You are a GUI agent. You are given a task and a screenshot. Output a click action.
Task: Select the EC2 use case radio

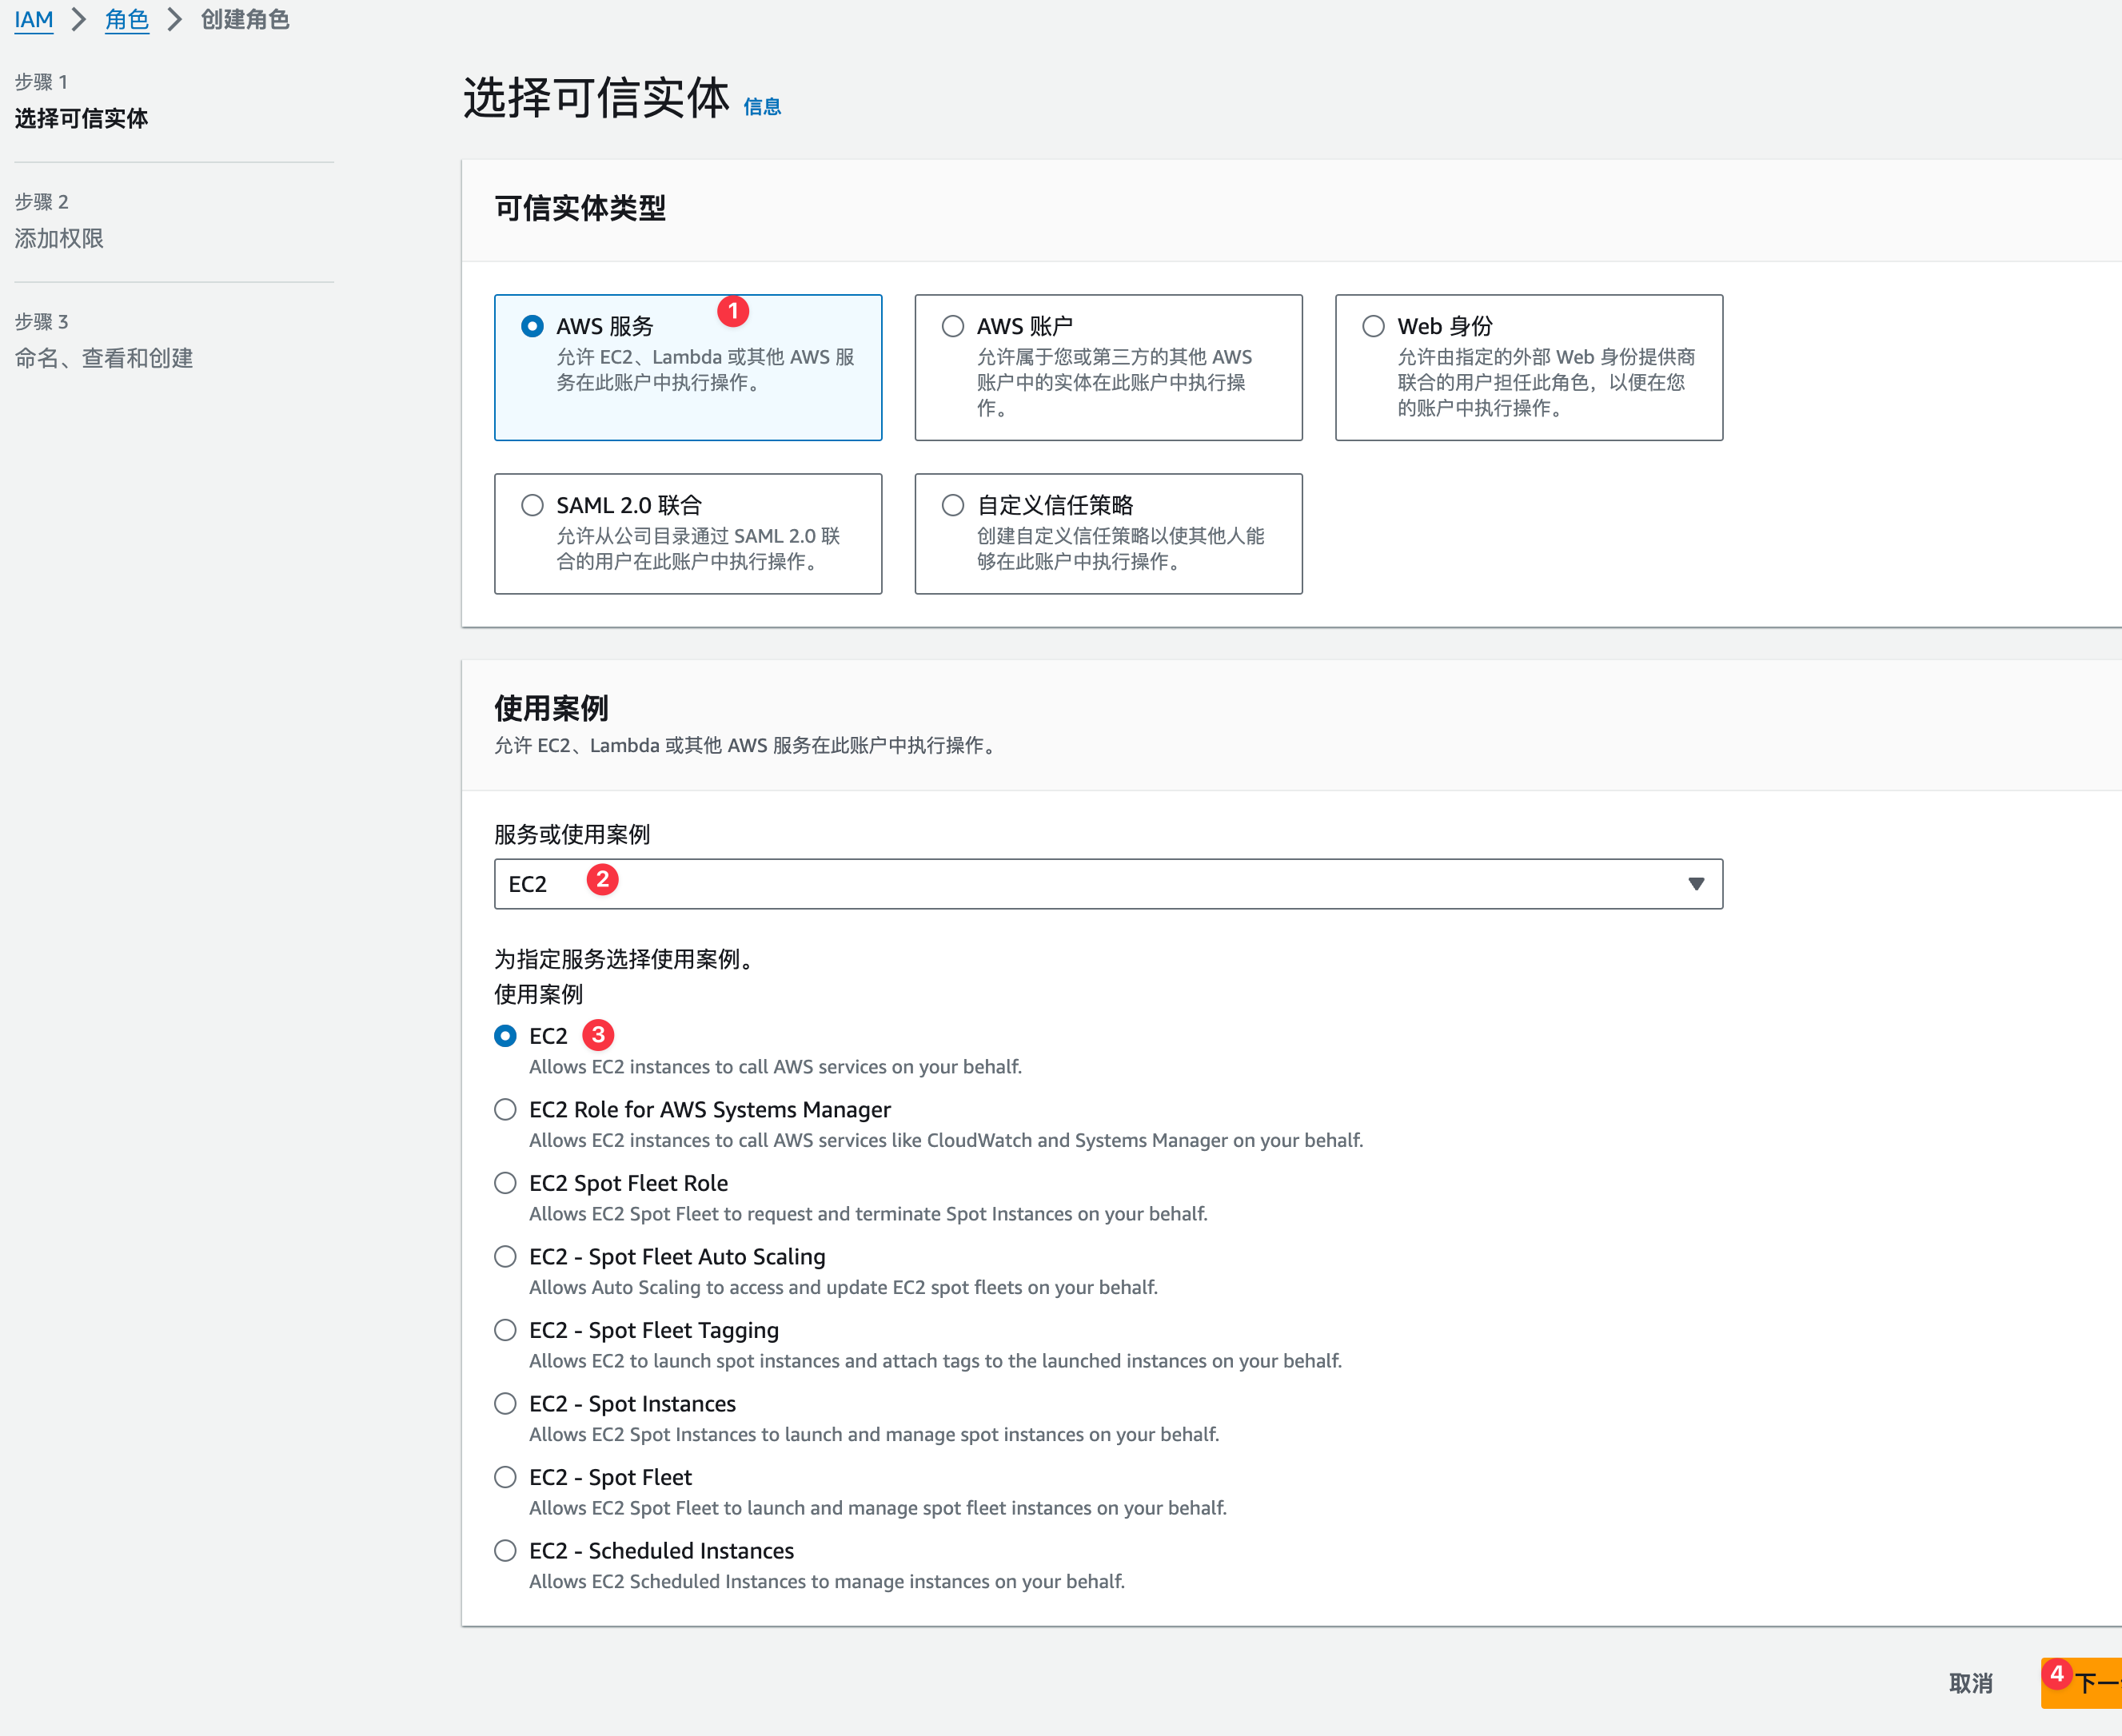coord(505,1036)
